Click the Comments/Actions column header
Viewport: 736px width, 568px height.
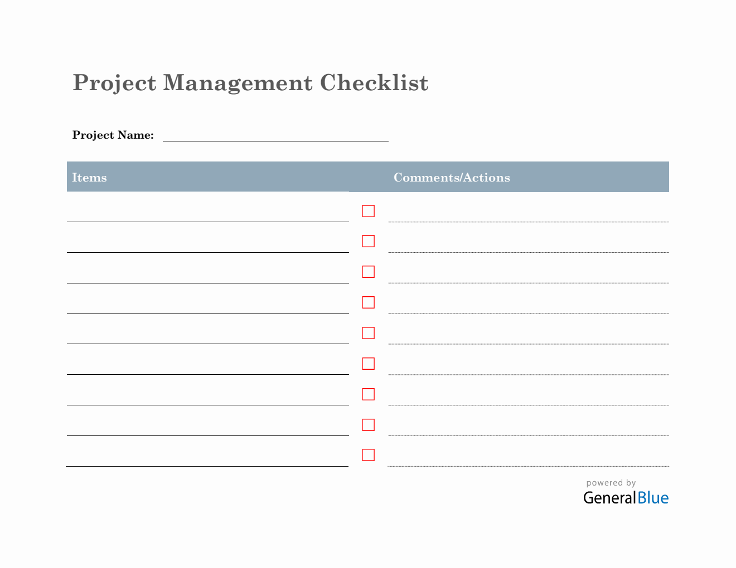tap(452, 178)
